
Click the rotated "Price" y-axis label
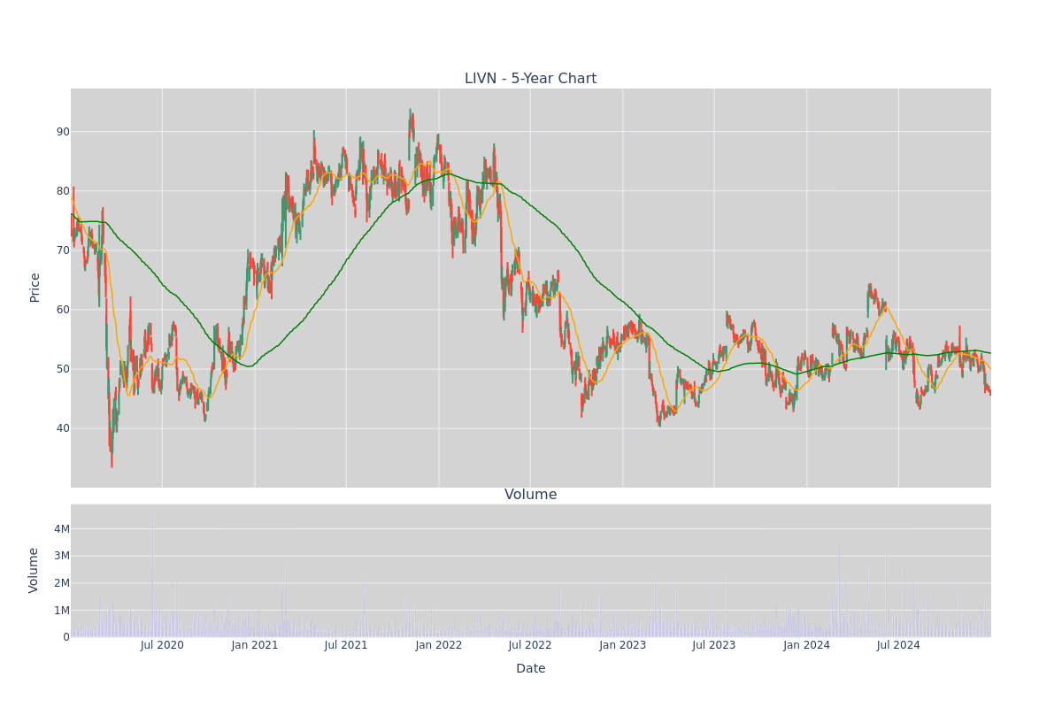click(35, 288)
